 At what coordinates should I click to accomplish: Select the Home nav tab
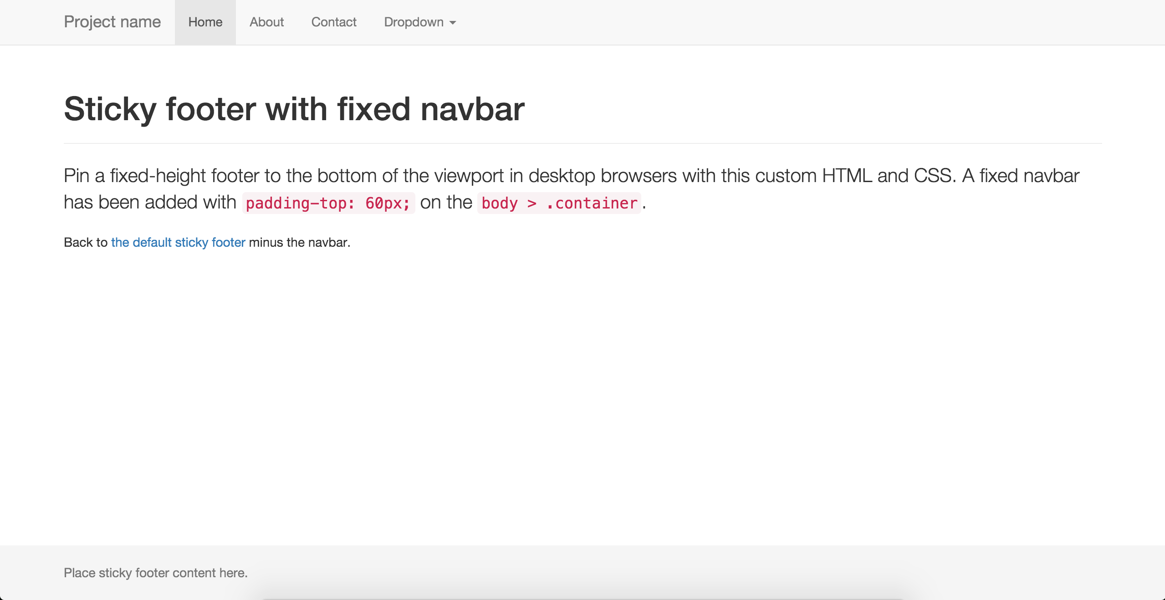pos(205,22)
